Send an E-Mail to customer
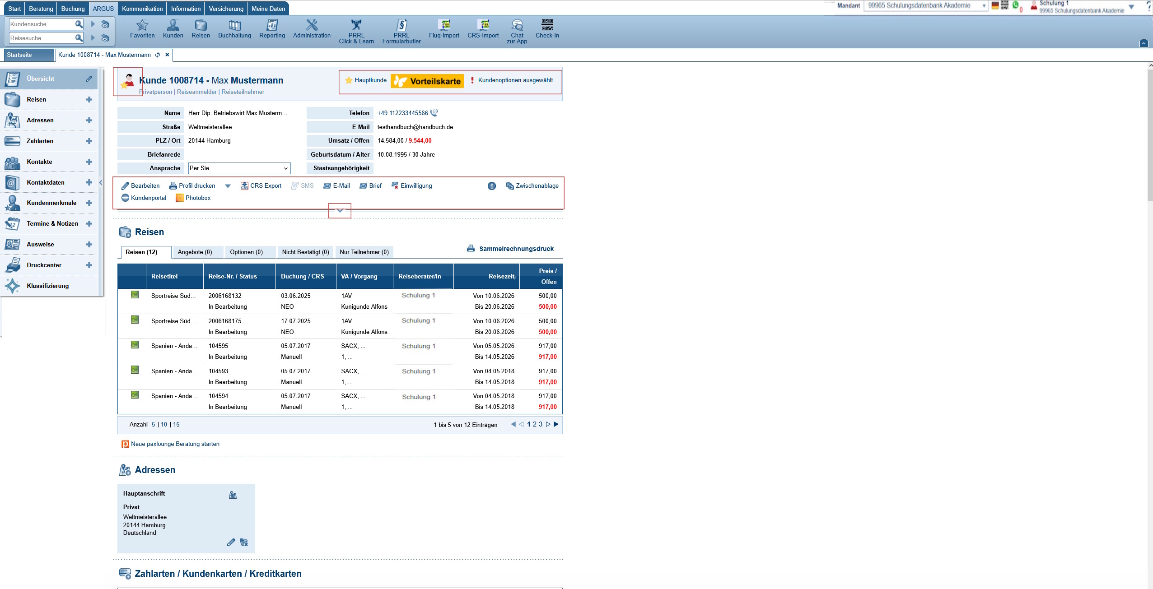Viewport: 1153px width, 589px height. coord(336,186)
